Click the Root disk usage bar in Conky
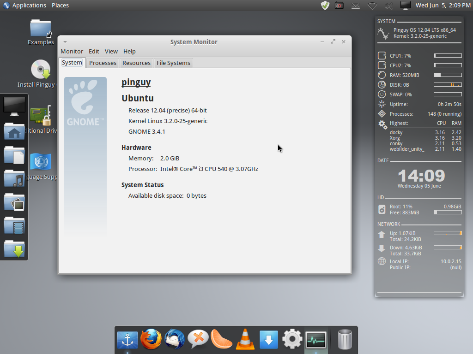This screenshot has height=354, width=473. [448, 212]
